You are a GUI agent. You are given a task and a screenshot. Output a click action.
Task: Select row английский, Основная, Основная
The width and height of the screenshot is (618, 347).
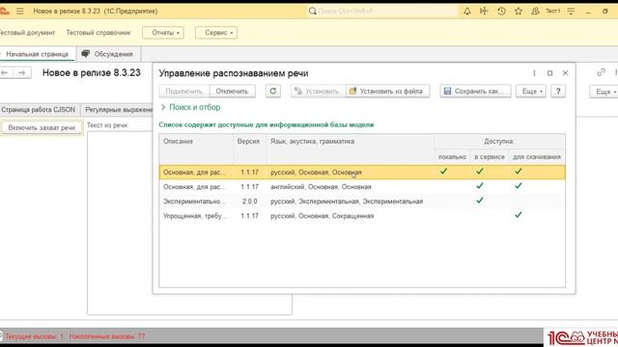362,186
